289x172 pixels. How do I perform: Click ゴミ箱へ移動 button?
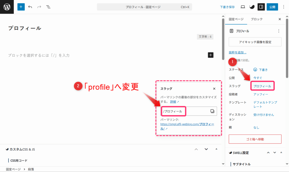(255, 139)
